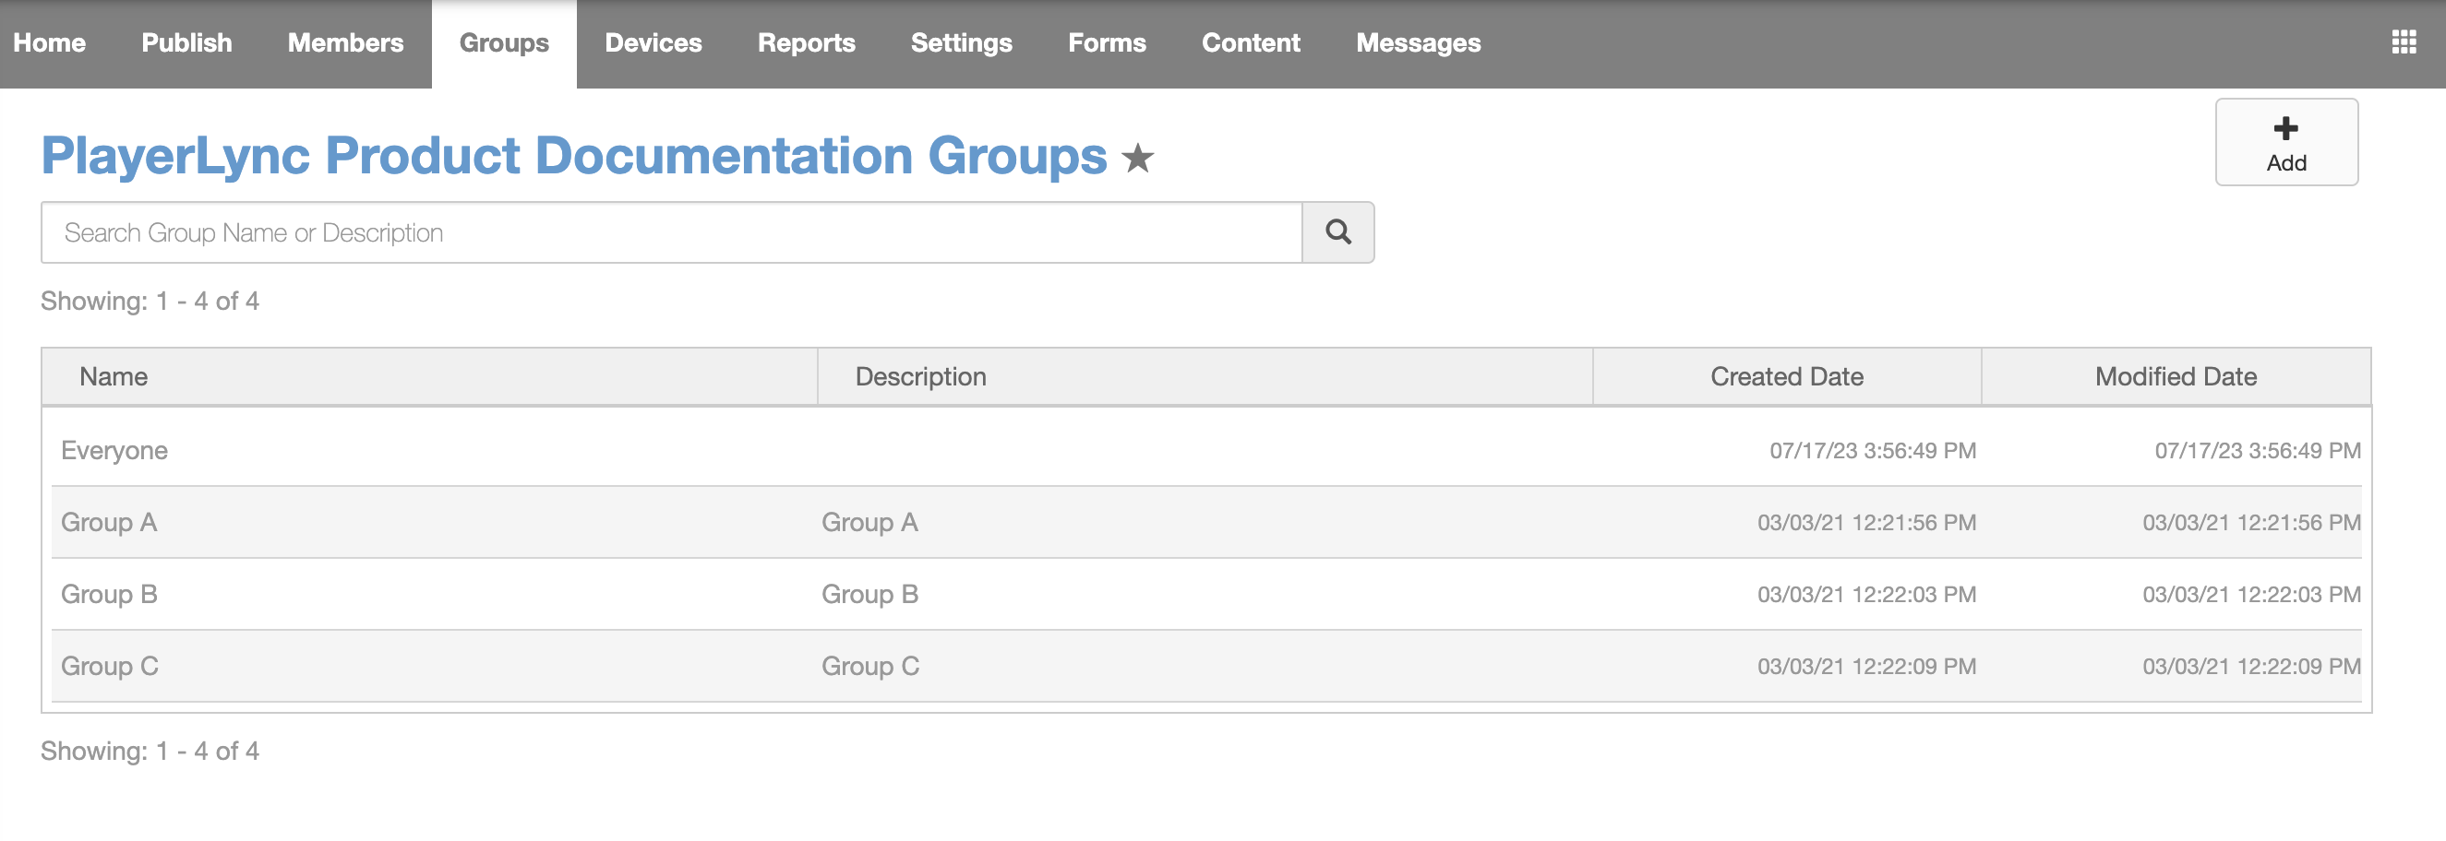Open the Group B name cell

109,595
